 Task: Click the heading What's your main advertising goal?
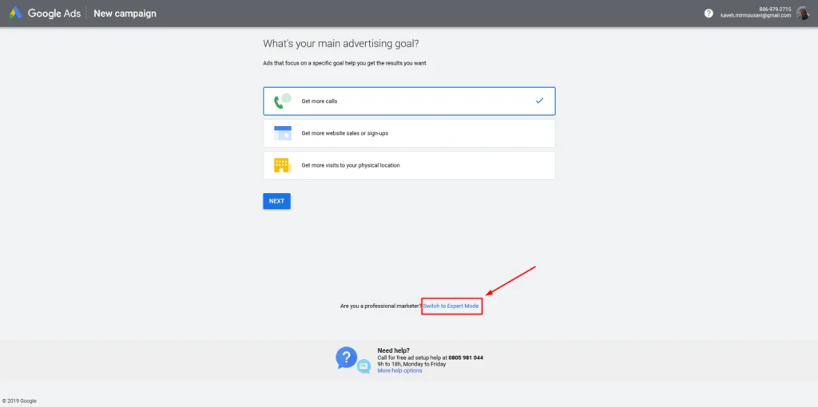[340, 43]
